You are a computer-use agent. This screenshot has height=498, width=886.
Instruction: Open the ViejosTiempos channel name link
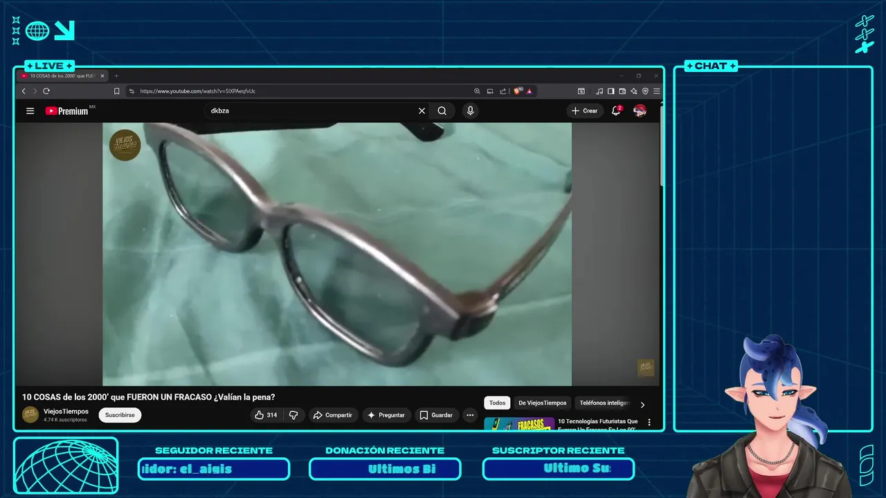click(x=66, y=411)
